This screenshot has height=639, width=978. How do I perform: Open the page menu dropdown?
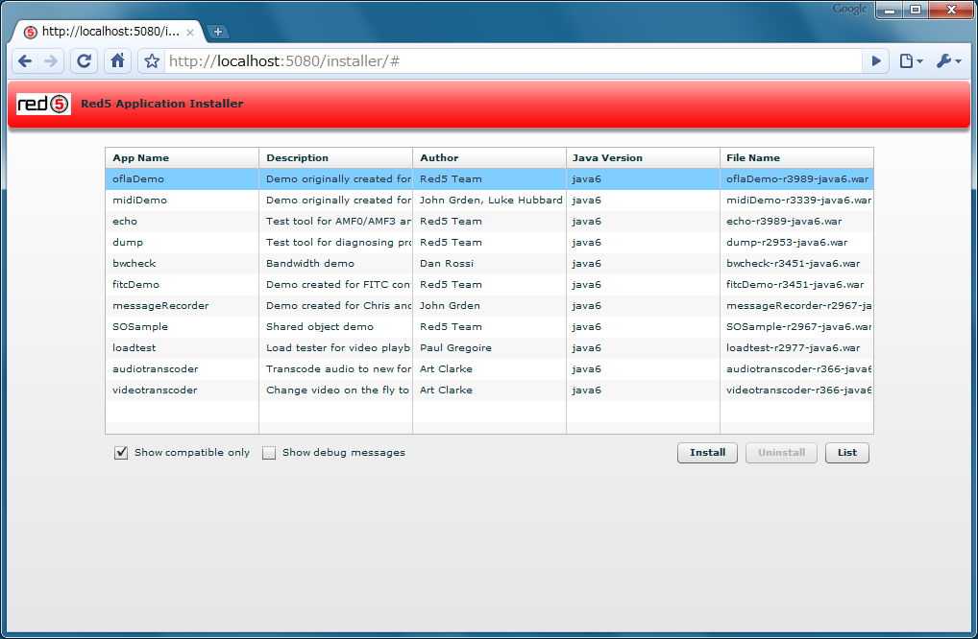click(911, 61)
